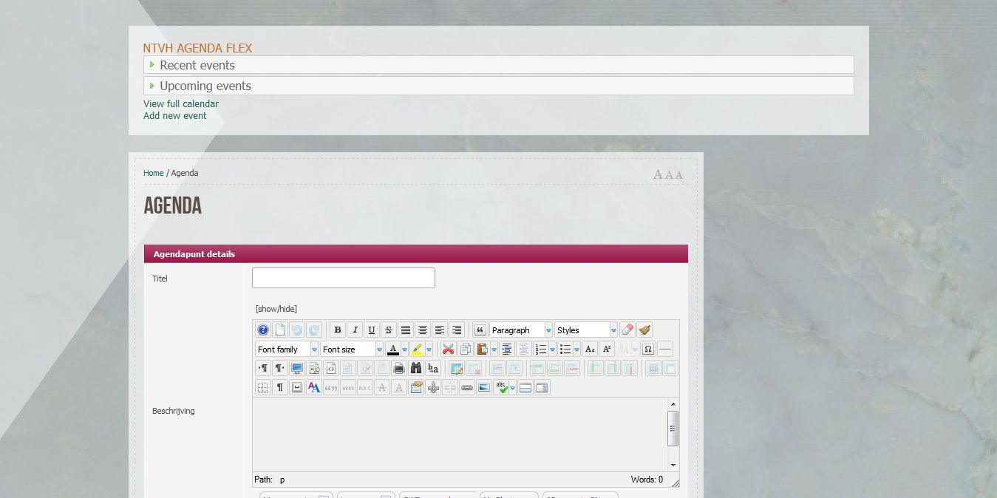
Task: Open spellchecker language dropdown arrow
Action: click(x=512, y=387)
